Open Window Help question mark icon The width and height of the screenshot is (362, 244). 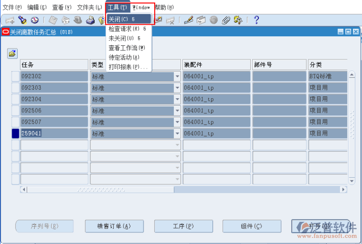(x=256, y=20)
